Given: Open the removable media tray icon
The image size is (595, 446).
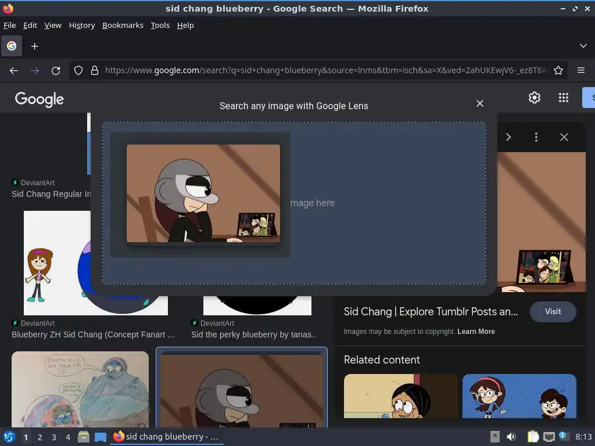Looking at the screenshot, I should [494, 437].
